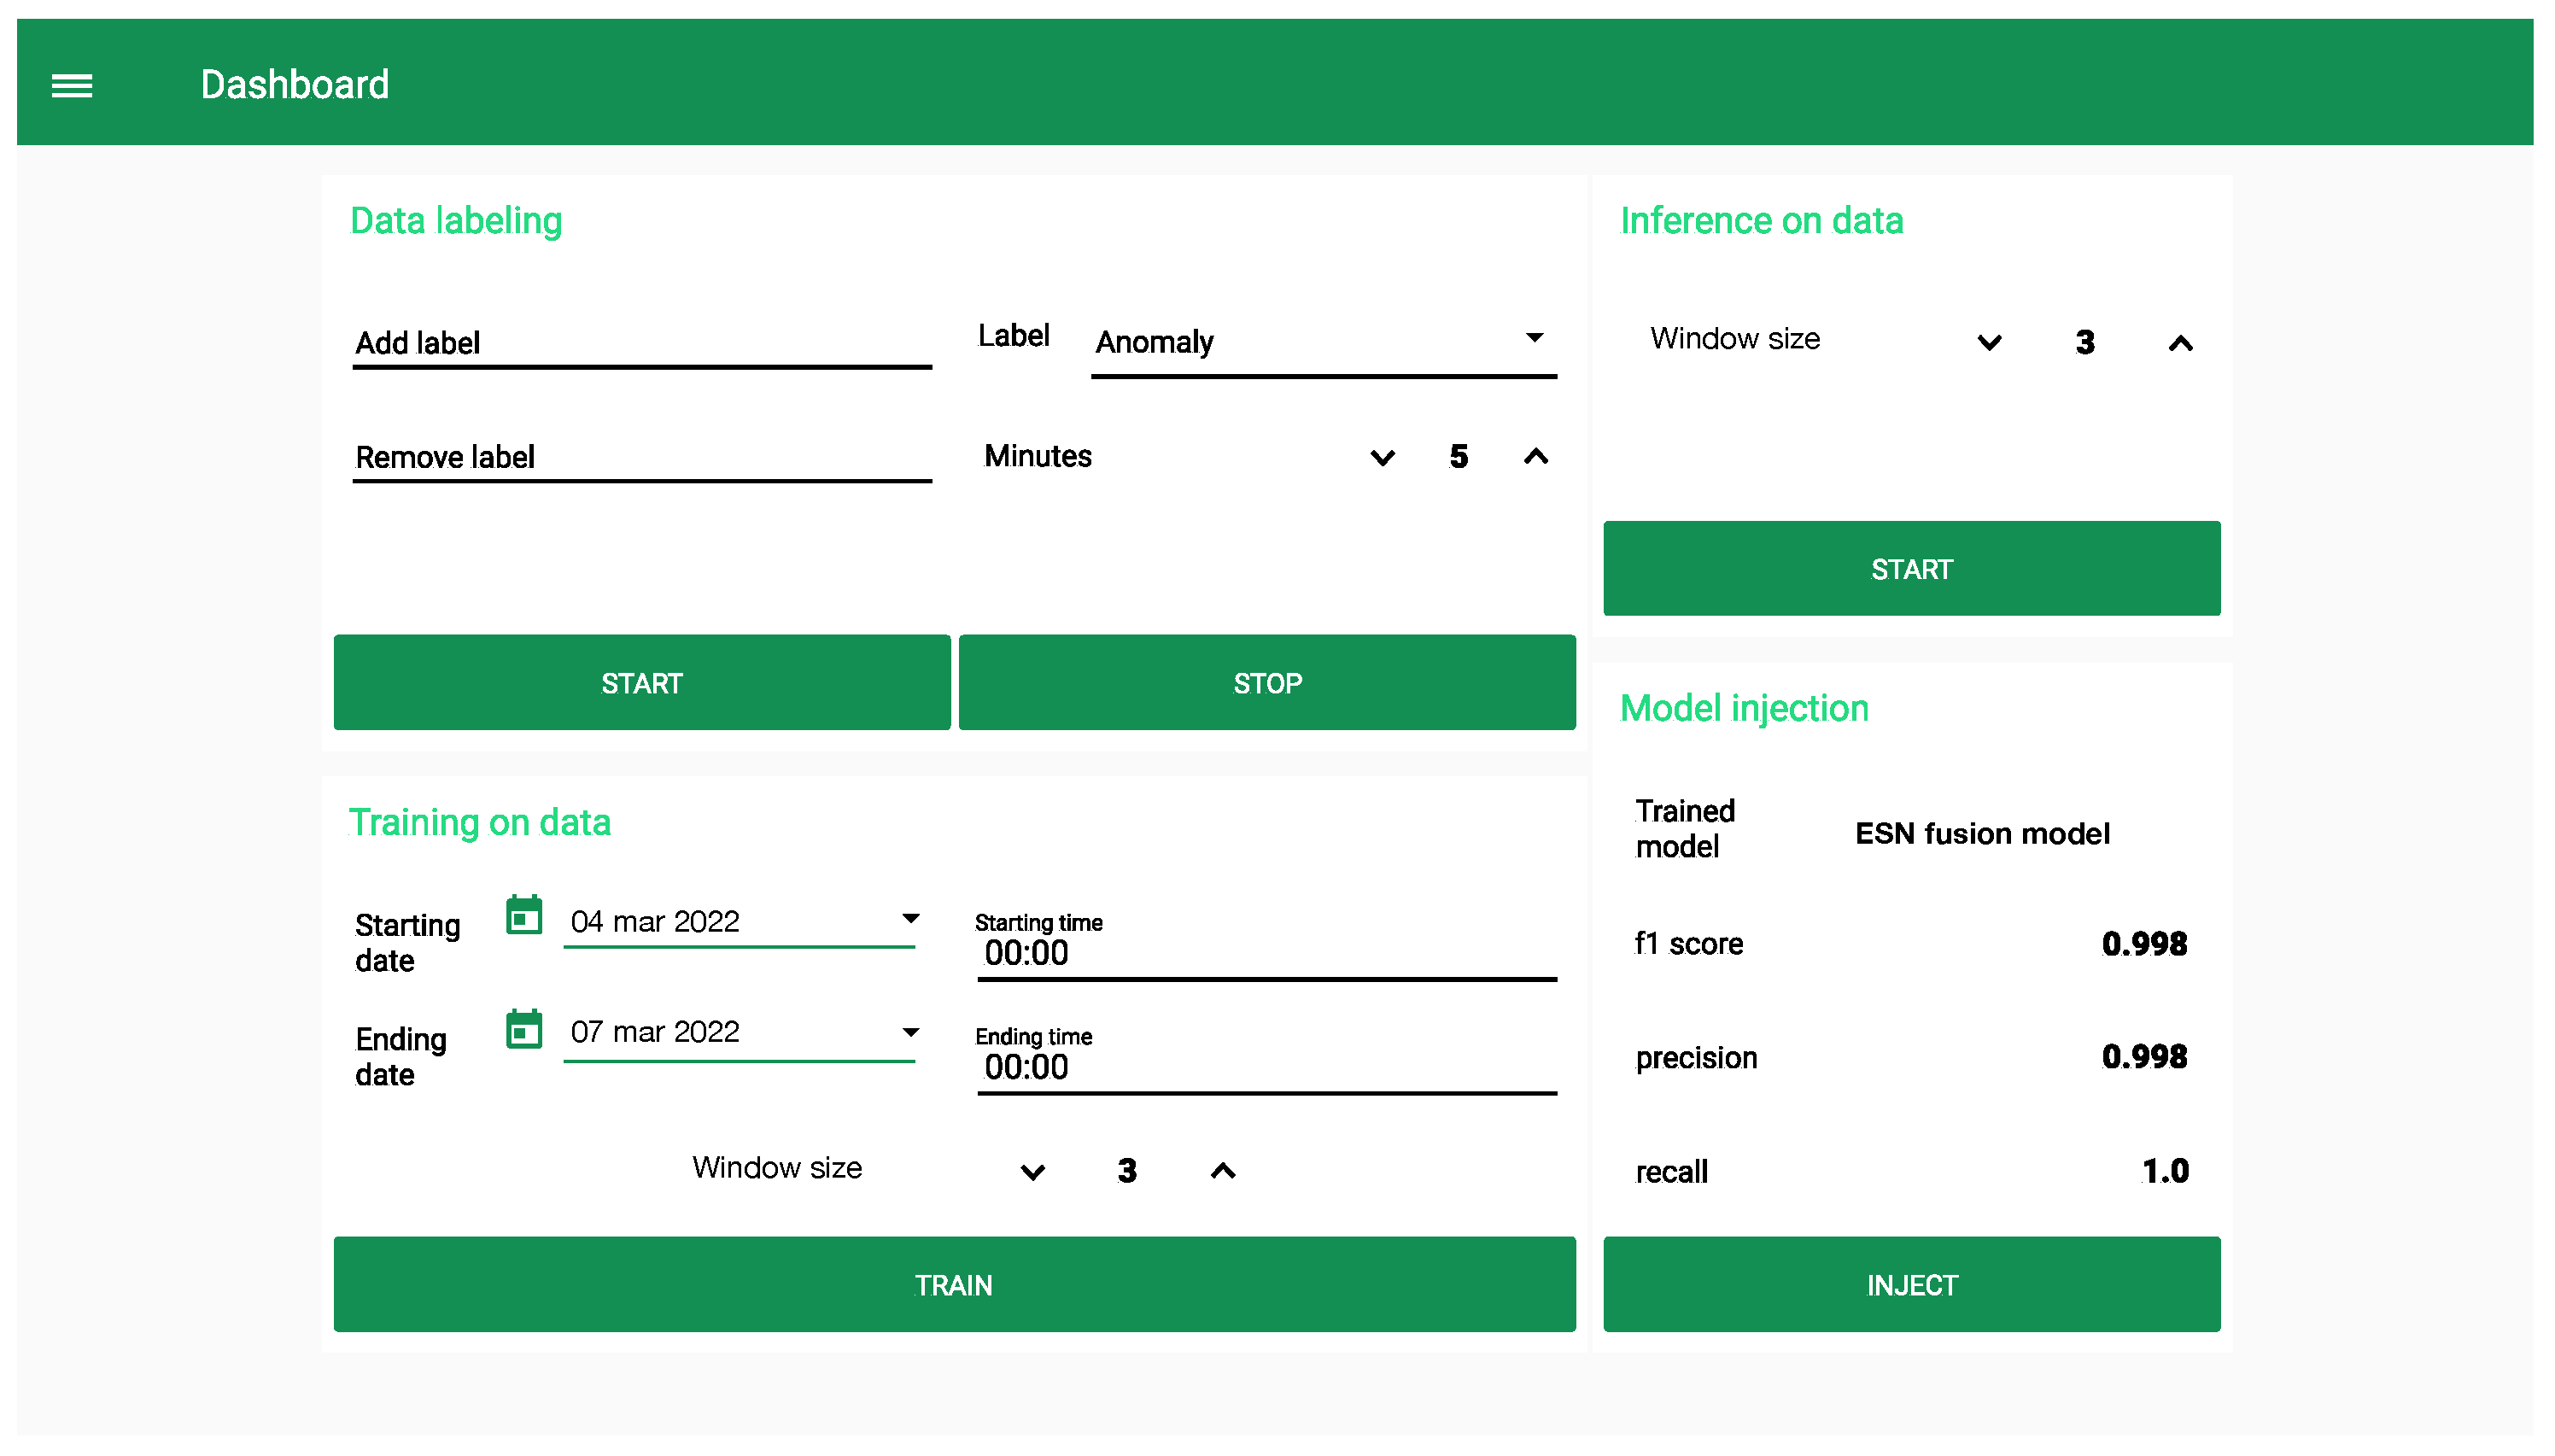Open the Anomaly label dropdown

point(1323,342)
